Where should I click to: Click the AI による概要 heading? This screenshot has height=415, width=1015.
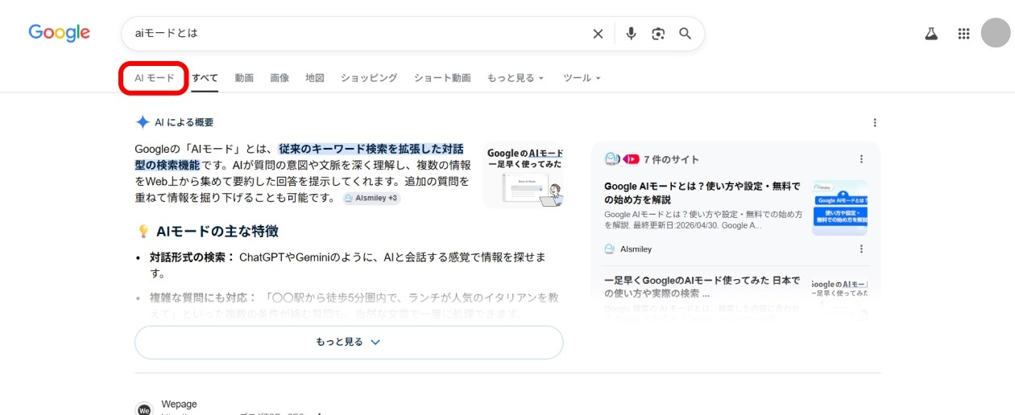point(184,122)
